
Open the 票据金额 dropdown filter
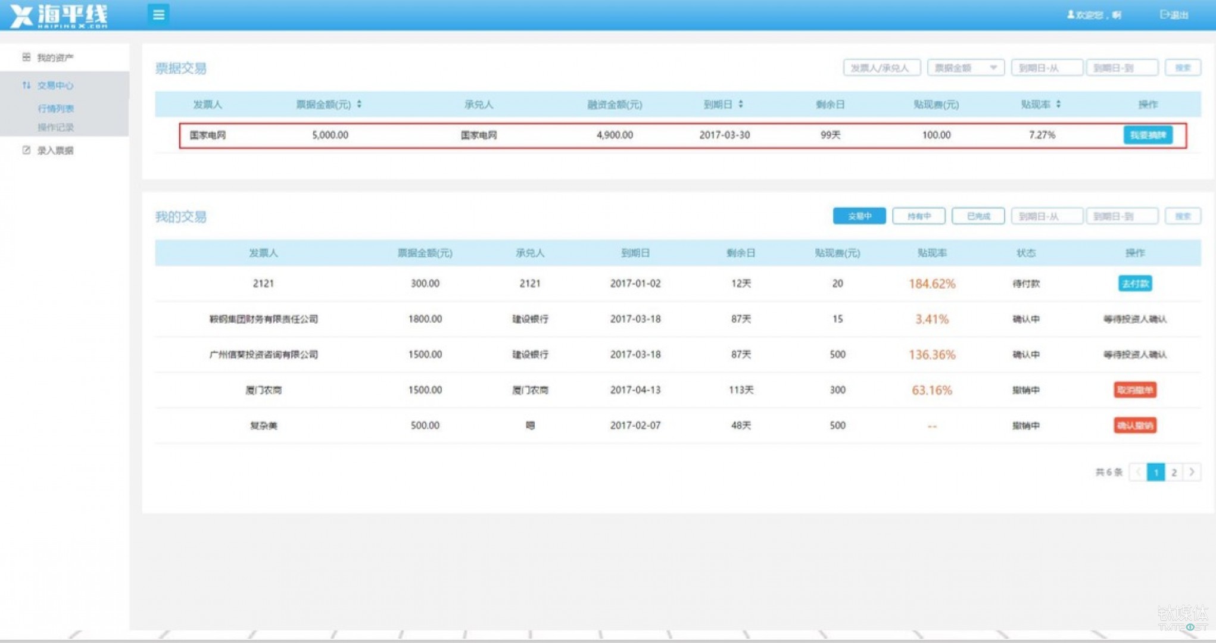click(965, 68)
